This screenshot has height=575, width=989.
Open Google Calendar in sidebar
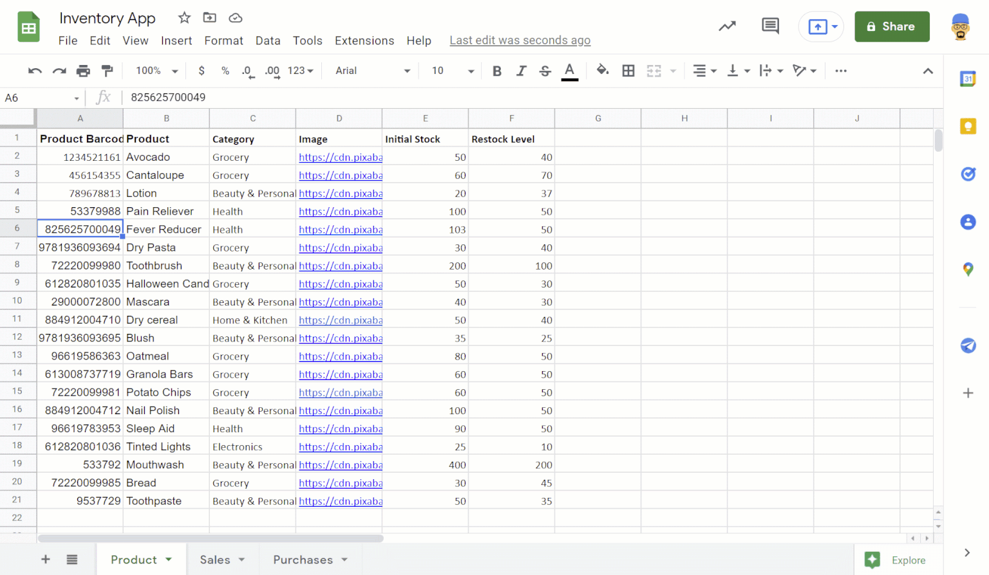968,78
